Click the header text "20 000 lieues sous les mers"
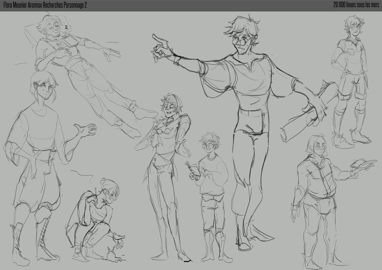This screenshot has height=270, width=382. tap(356, 5)
